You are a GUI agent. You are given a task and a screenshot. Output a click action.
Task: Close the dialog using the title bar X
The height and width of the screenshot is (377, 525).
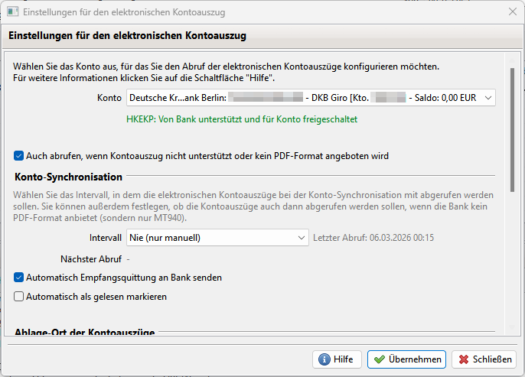(513, 12)
